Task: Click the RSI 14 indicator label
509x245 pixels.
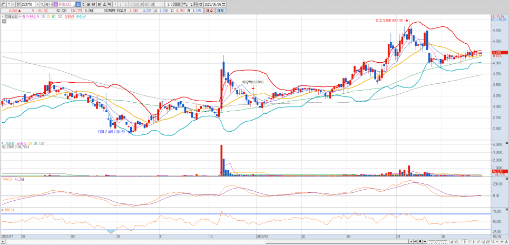Action: pyautogui.click(x=8, y=210)
